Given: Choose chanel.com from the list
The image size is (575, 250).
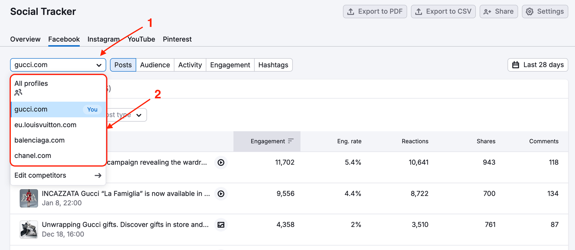Looking at the screenshot, I should point(58,156).
